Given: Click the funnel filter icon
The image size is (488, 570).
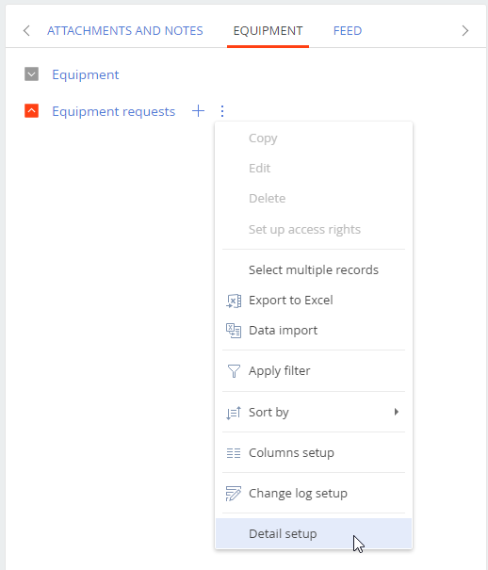Looking at the screenshot, I should 234,371.
